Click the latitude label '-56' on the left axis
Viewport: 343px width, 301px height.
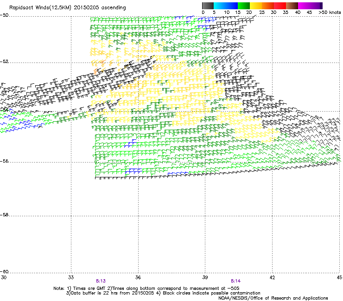4,161
